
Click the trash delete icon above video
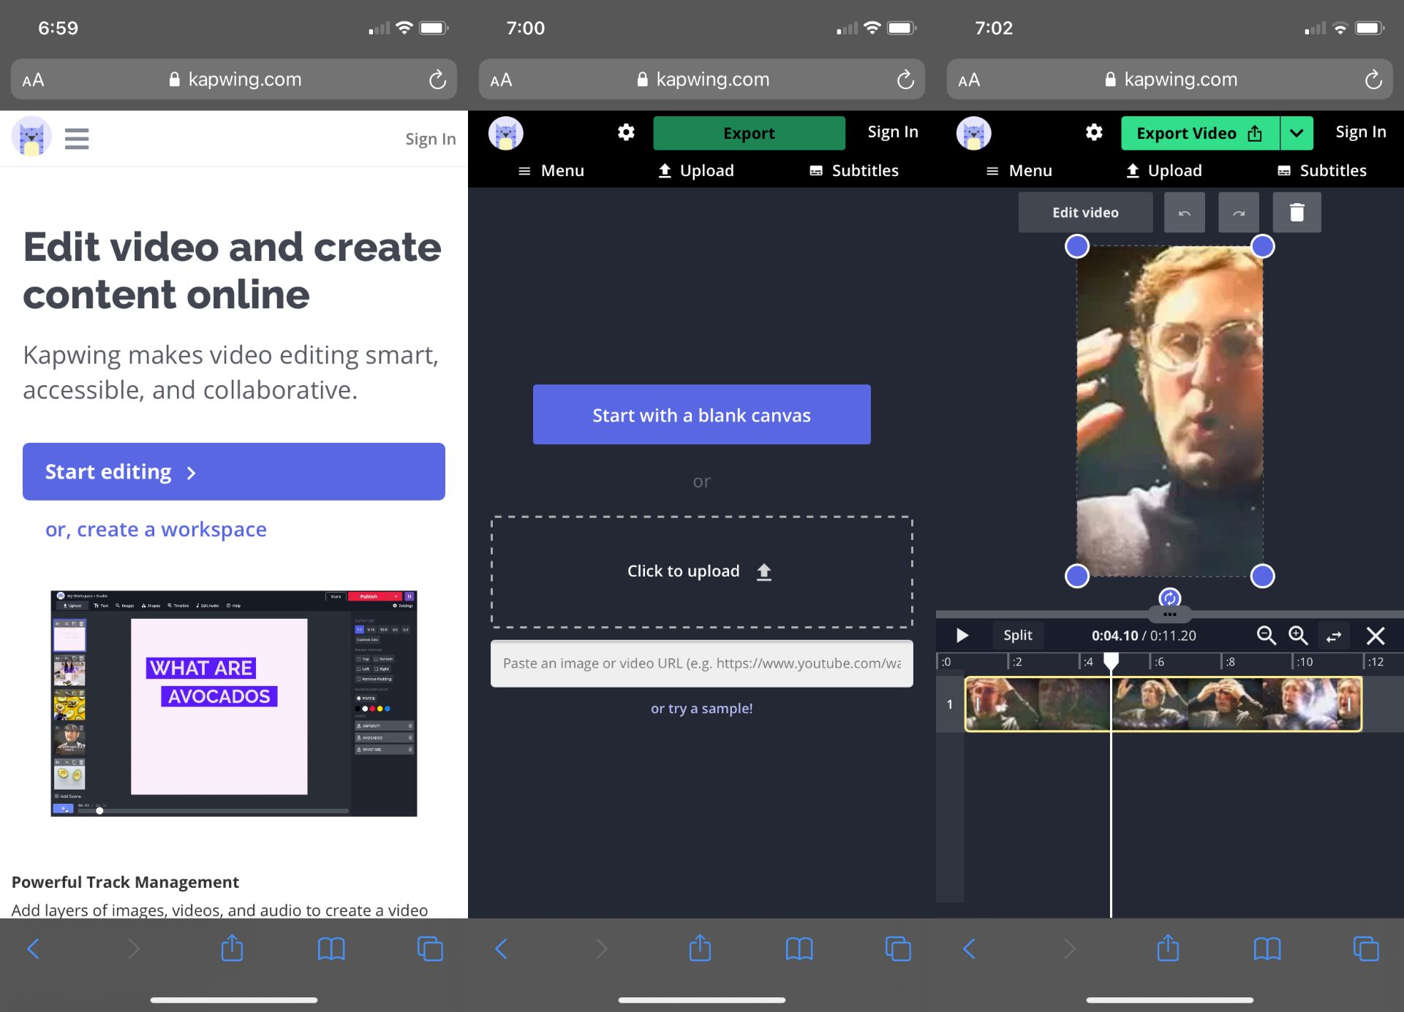pos(1297,213)
